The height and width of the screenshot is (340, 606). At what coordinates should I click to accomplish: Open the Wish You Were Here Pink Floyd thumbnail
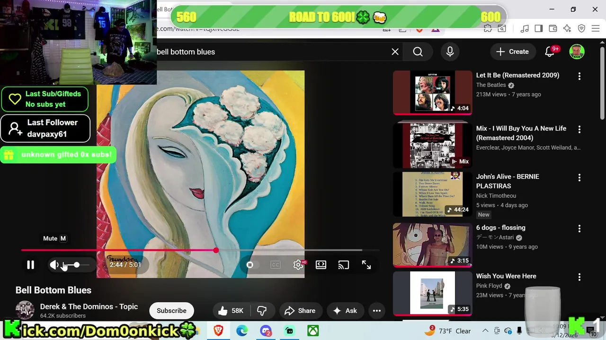point(432,293)
